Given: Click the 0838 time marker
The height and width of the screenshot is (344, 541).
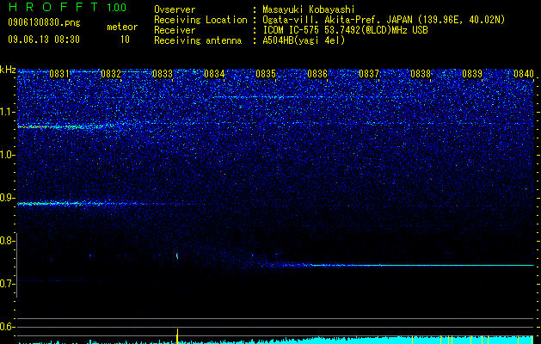Looking at the screenshot, I should (421, 74).
